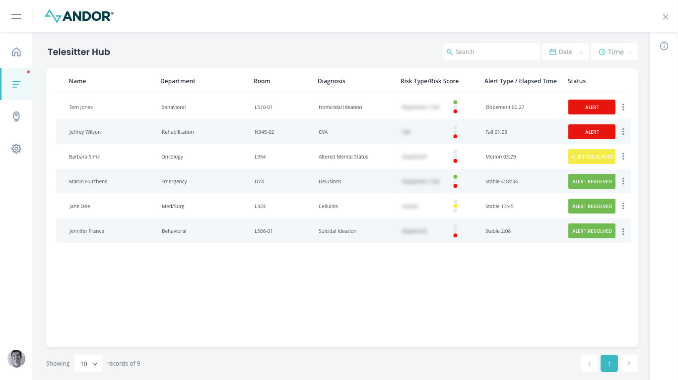Screen dimensions: 678x380
Task: Go to the next page arrow
Action: (629, 364)
